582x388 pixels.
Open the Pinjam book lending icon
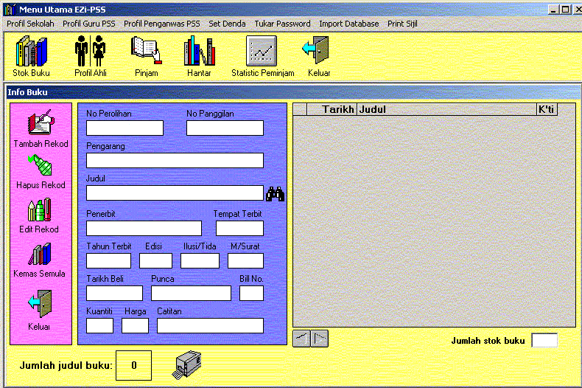146,52
